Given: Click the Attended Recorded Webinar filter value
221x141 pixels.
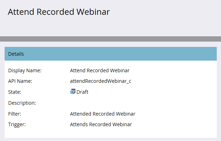Looking at the screenshot, I should [x=103, y=114].
